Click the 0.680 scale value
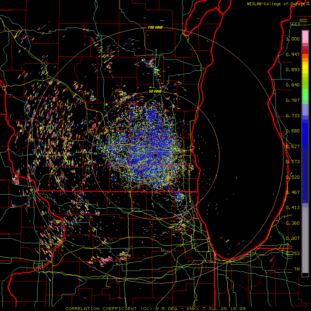The width and height of the screenshot is (311, 311). (x=293, y=131)
